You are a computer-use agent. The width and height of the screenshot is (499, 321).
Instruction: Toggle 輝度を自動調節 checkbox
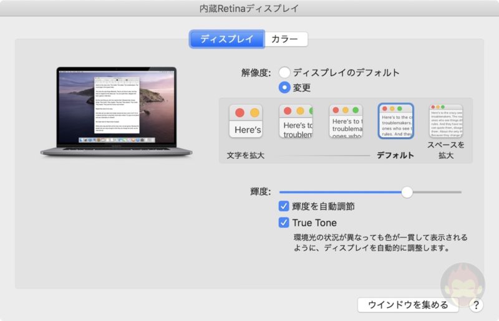[x=284, y=206]
